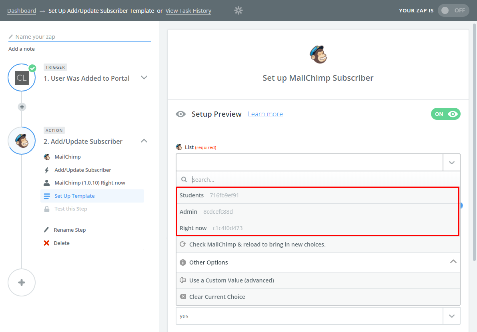Add a new step with large plus circle
The image size is (477, 332).
pyautogui.click(x=22, y=282)
